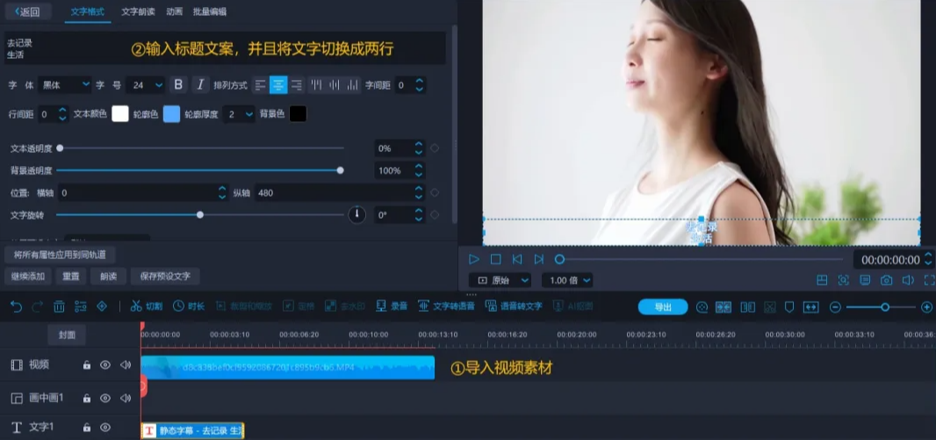Screen dimensions: 936x440
Task: Zoom in the timeline with the plus icon
Action: (927, 307)
